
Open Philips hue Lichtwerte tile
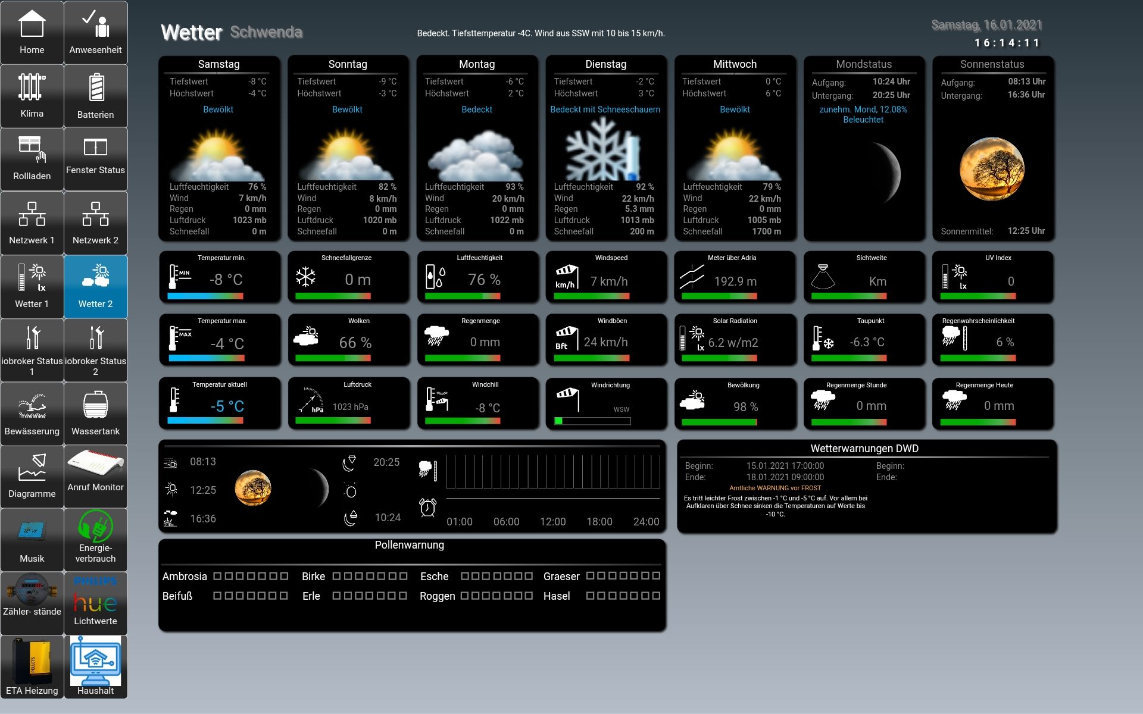pos(95,603)
